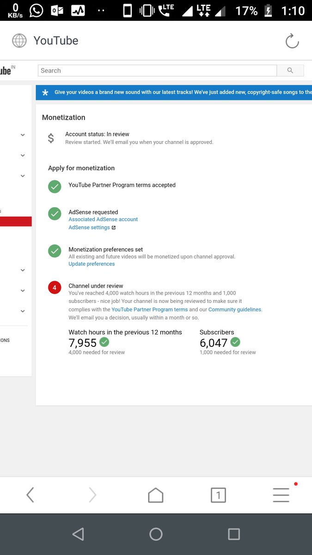Expand the last sidebar chevron

tap(23, 311)
